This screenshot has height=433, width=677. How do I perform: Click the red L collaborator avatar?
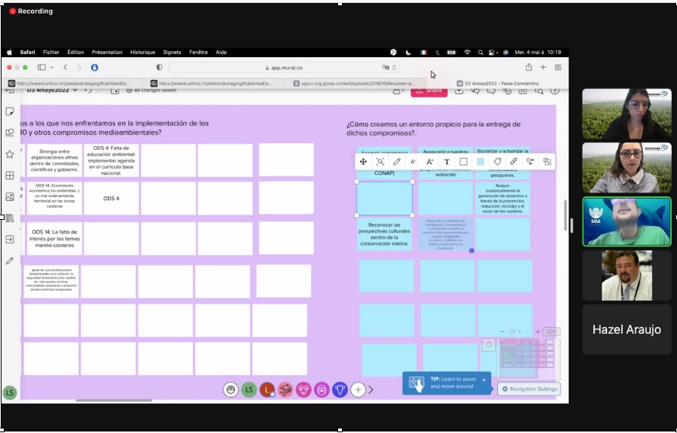pos(267,390)
